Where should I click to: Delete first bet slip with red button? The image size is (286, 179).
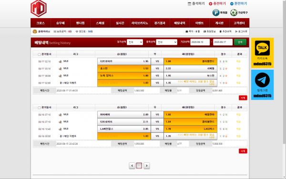point(243,98)
